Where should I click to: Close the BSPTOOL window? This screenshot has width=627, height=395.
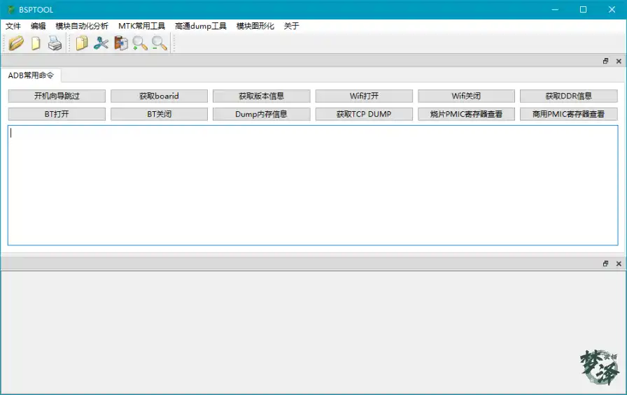pyautogui.click(x=612, y=10)
